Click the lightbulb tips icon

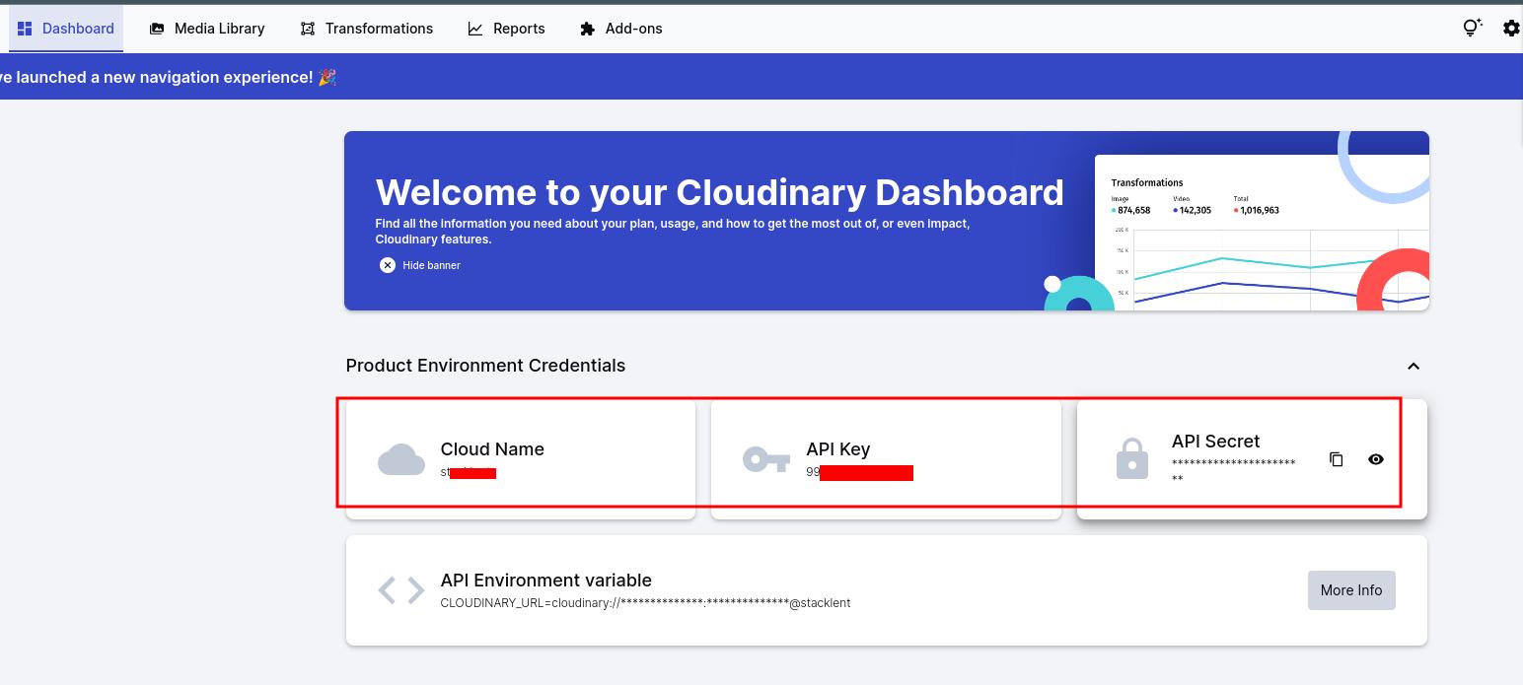coord(1472,29)
